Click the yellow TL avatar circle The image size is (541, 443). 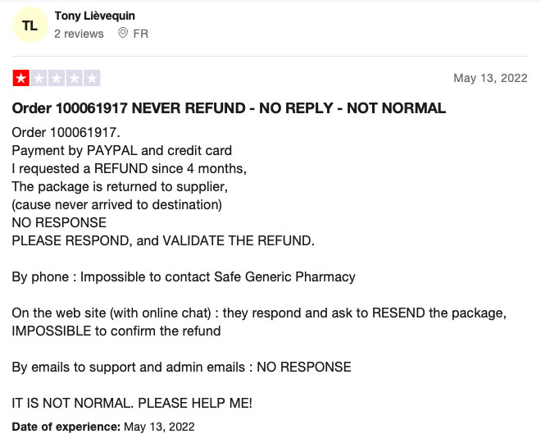30,25
